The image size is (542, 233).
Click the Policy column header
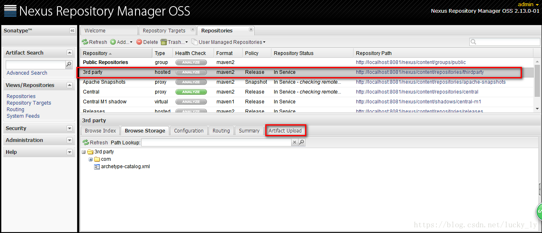pos(257,53)
